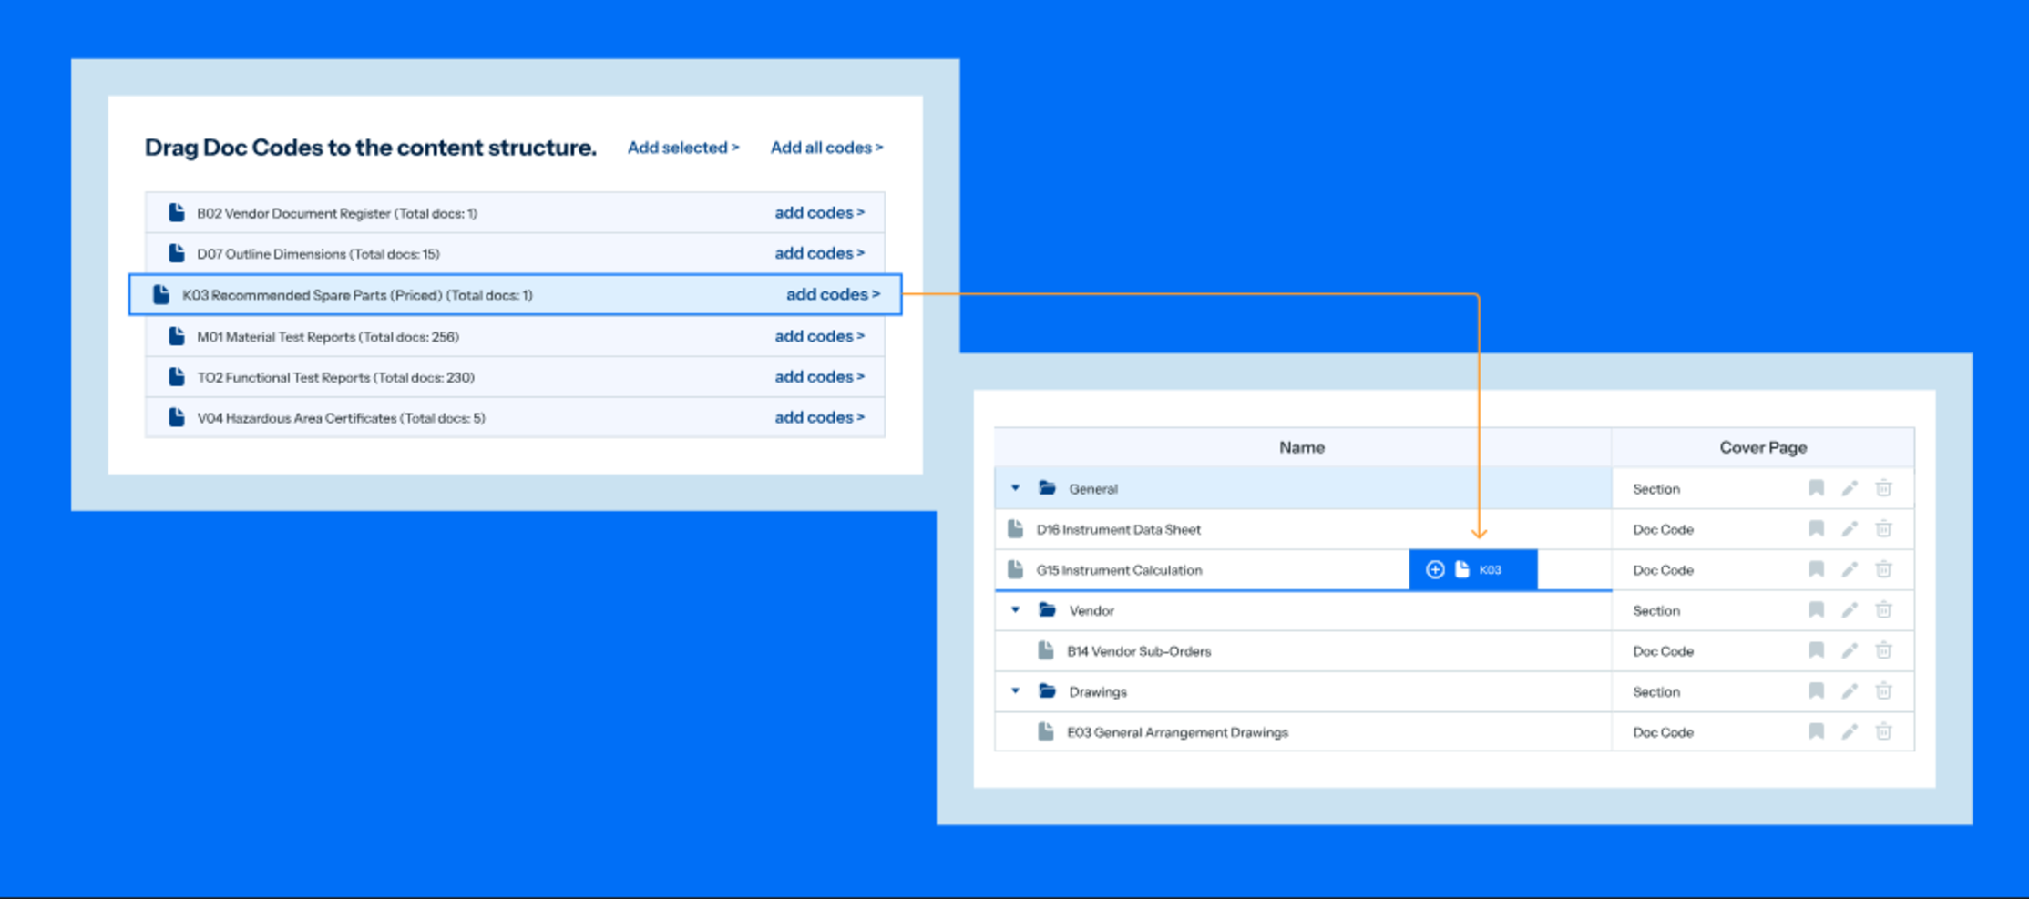
Task: Add codes for TO2 Functional Test Reports
Action: pos(820,376)
